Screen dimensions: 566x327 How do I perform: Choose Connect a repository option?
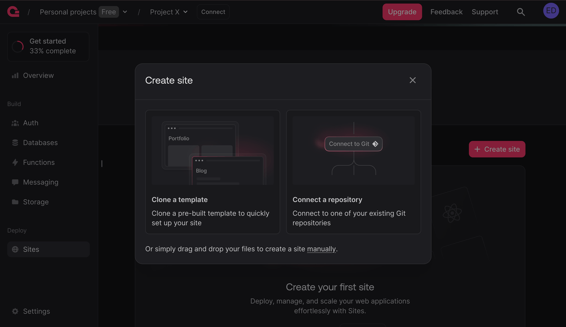353,172
